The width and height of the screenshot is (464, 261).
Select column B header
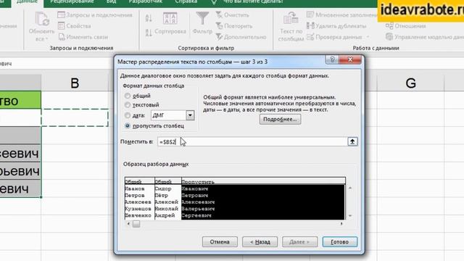(x=75, y=83)
